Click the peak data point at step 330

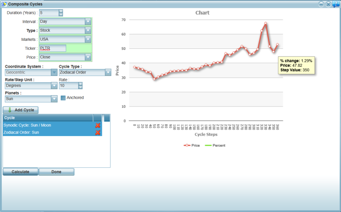tap(266, 23)
